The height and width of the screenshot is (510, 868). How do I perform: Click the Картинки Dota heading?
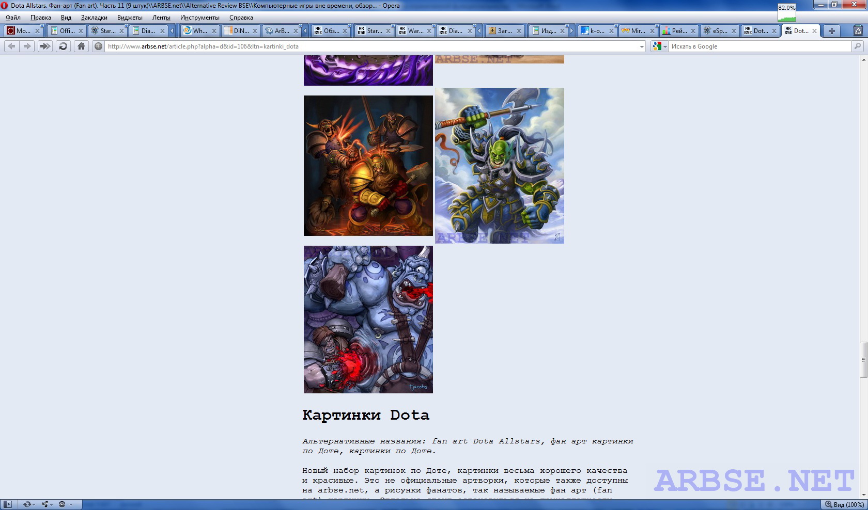pos(366,415)
